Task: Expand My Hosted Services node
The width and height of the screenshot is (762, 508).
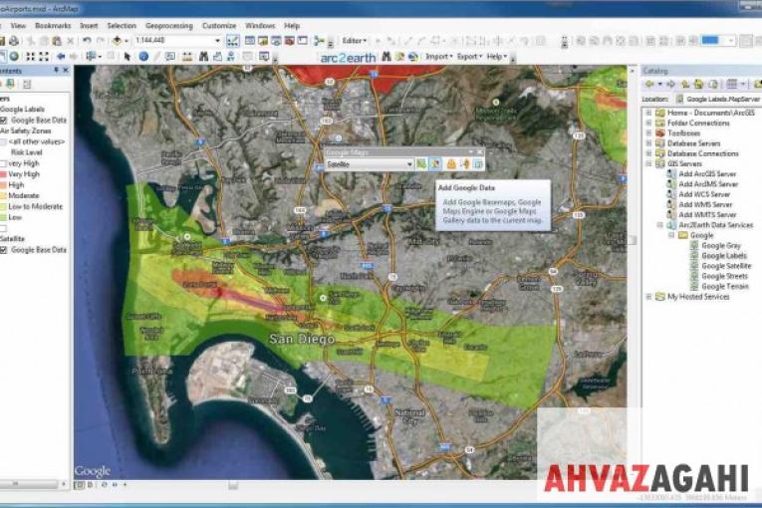Action: coord(648,297)
